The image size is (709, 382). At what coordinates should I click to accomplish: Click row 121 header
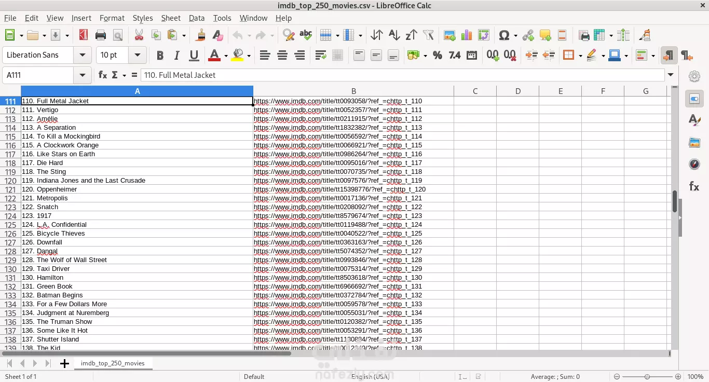(x=10, y=189)
